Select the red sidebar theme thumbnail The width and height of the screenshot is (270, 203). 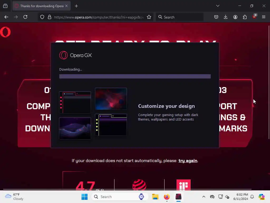pyautogui.click(x=75, y=102)
